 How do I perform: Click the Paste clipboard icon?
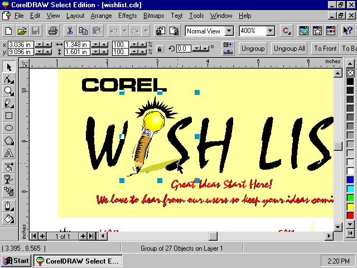[97, 31]
